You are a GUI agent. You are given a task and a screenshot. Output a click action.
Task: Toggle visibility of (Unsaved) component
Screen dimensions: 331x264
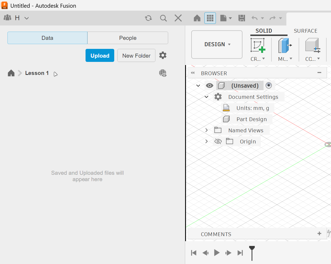click(x=210, y=86)
